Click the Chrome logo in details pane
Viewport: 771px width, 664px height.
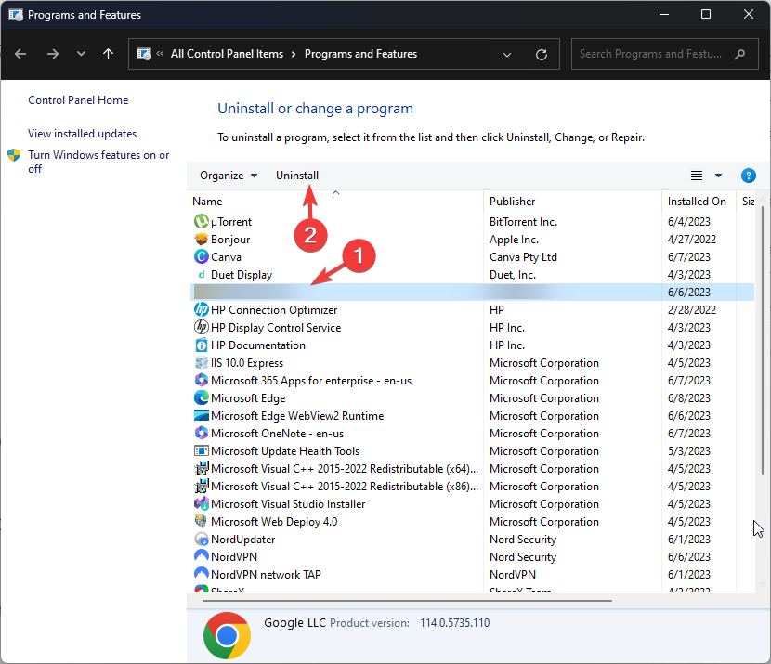click(227, 635)
